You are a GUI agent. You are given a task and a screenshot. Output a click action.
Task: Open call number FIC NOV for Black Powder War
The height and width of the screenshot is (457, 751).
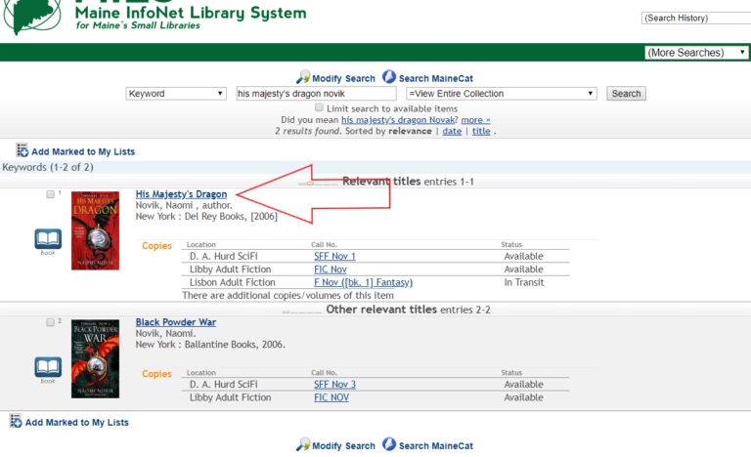(x=331, y=397)
